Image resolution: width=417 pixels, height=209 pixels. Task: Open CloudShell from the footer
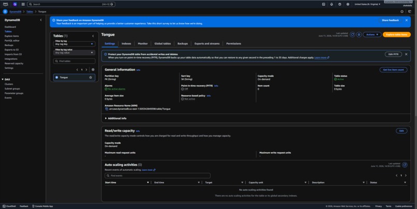(x=9, y=206)
